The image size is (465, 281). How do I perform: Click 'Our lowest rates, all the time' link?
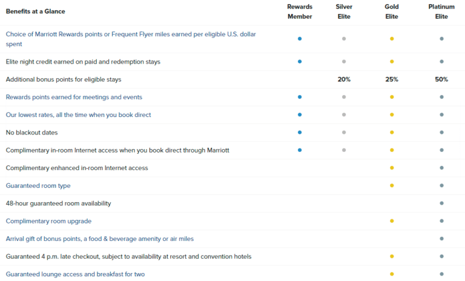click(x=78, y=114)
